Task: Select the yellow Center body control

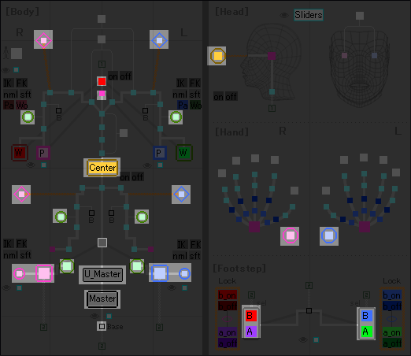Action: (102, 168)
